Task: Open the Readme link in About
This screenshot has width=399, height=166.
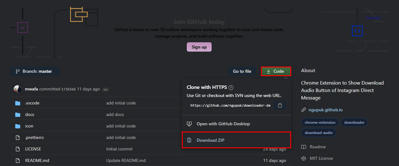Action: click(x=318, y=147)
